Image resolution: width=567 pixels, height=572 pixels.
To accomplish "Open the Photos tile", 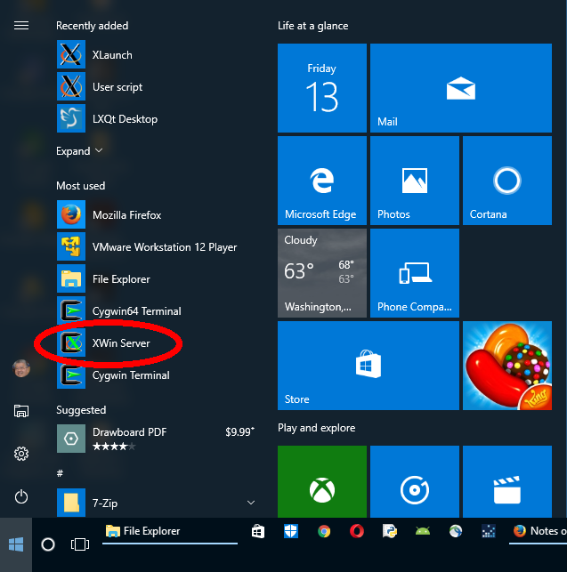I will click(415, 181).
